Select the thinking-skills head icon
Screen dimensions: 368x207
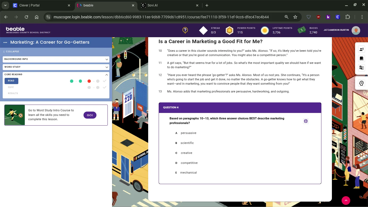point(361,83)
